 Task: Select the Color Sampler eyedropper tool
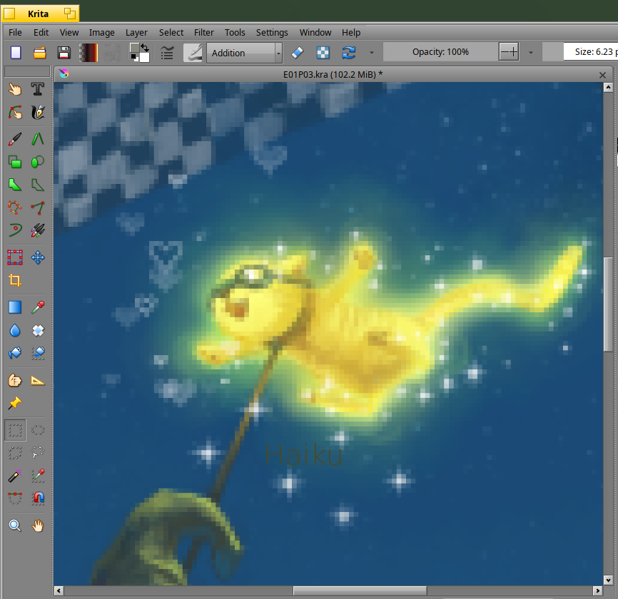tap(38, 307)
